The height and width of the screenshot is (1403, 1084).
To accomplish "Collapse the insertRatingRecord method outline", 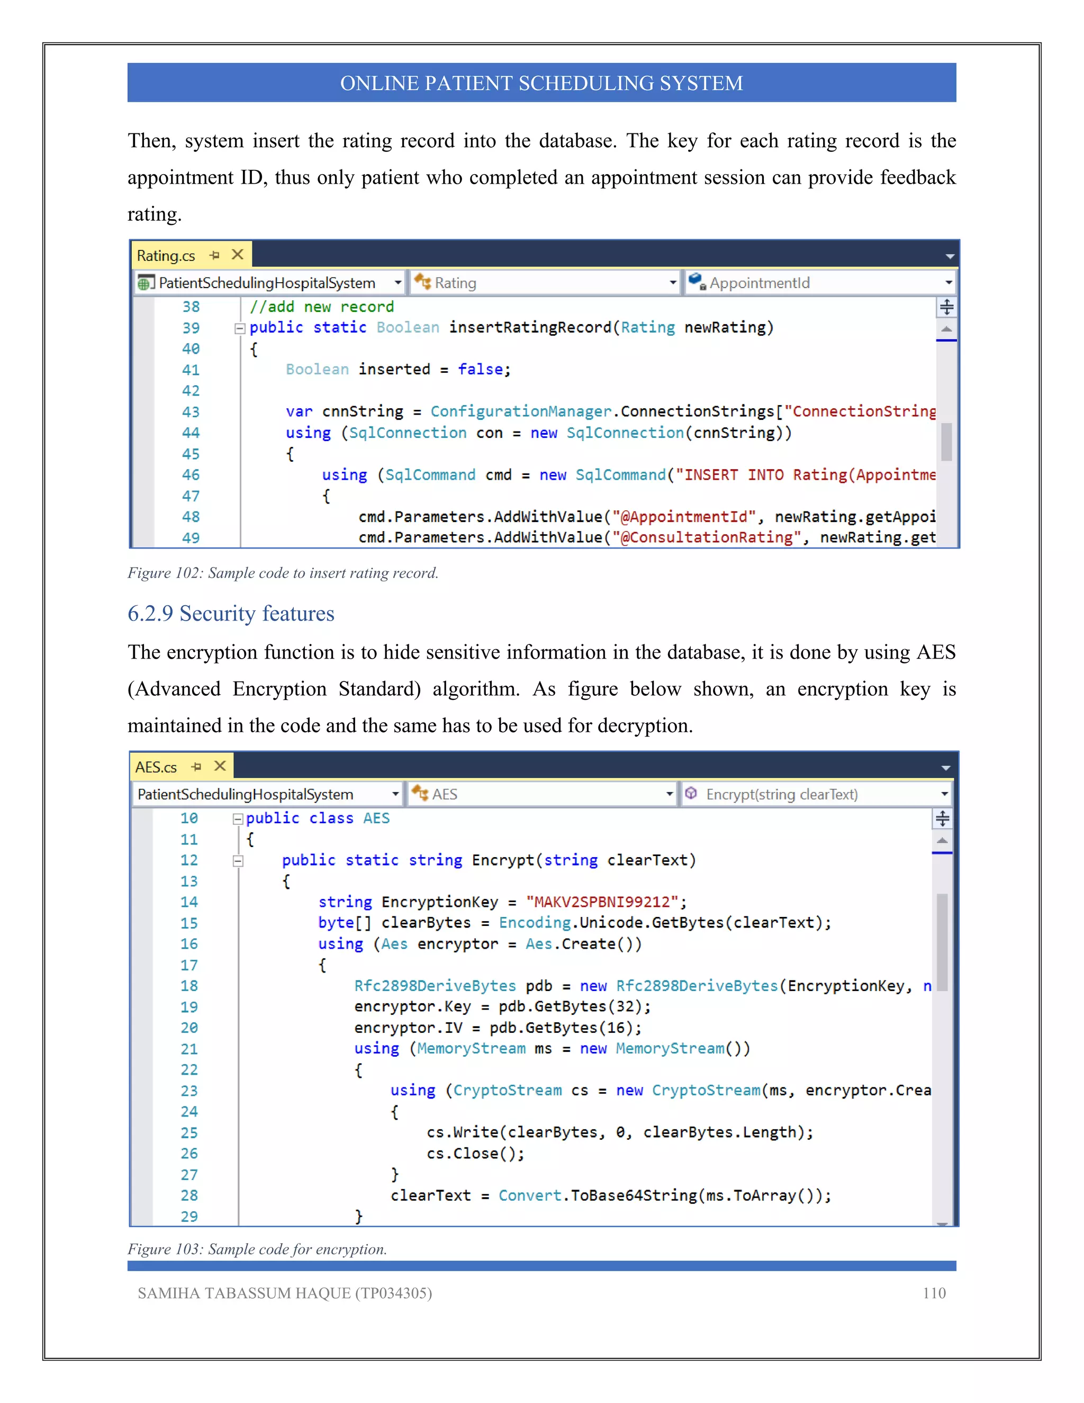I will point(240,328).
